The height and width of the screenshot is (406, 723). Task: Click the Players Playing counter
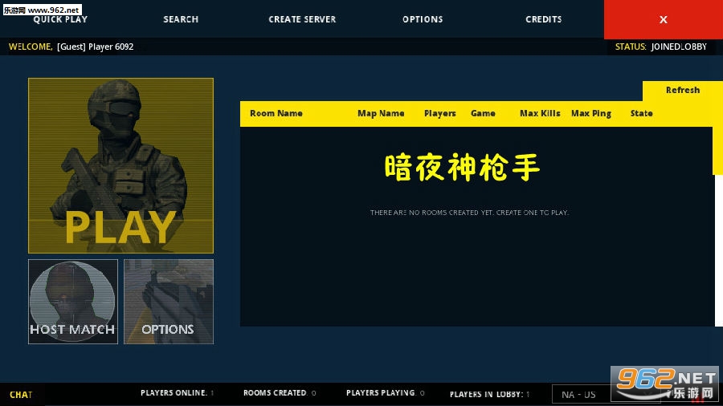pos(386,392)
